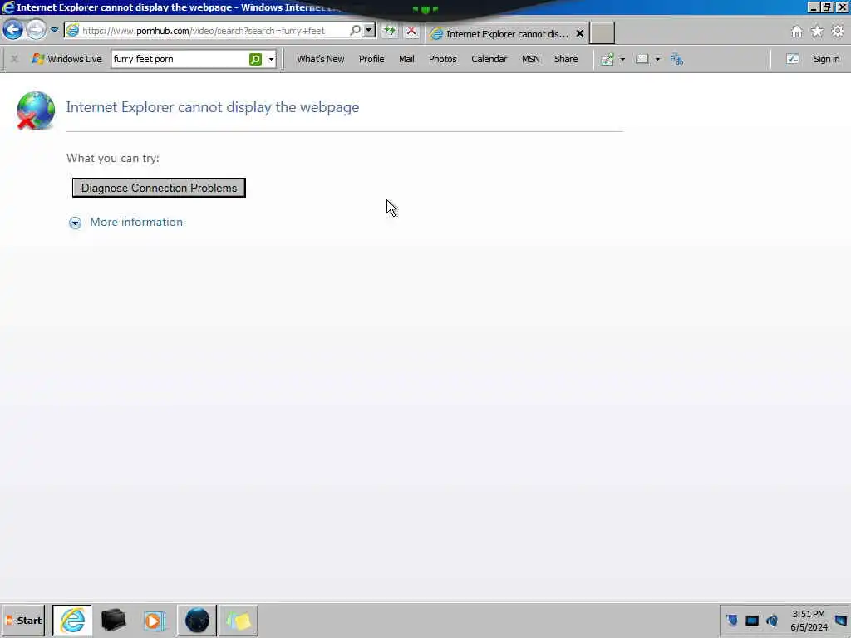The height and width of the screenshot is (638, 851).
Task: Expand the address bar autocomplete dropdown
Action: click(369, 31)
